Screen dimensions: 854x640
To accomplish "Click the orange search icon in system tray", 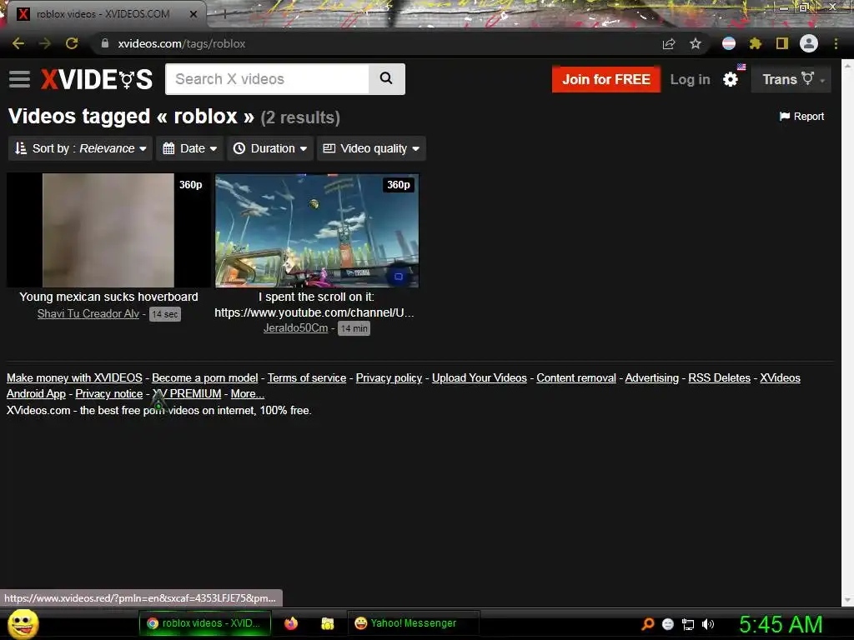I will 647,623.
